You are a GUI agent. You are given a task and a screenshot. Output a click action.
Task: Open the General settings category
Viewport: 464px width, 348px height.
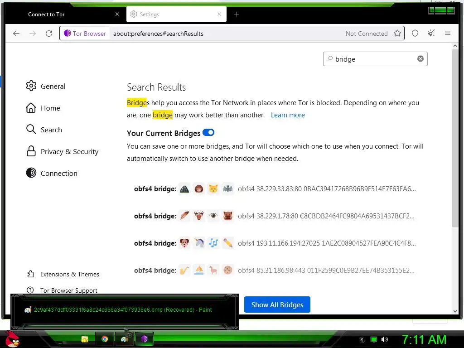(46, 86)
